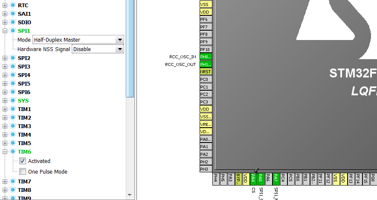377x200 pixels.
Task: Enable One Pulse Mode checkbox
Action: [x=23, y=171]
